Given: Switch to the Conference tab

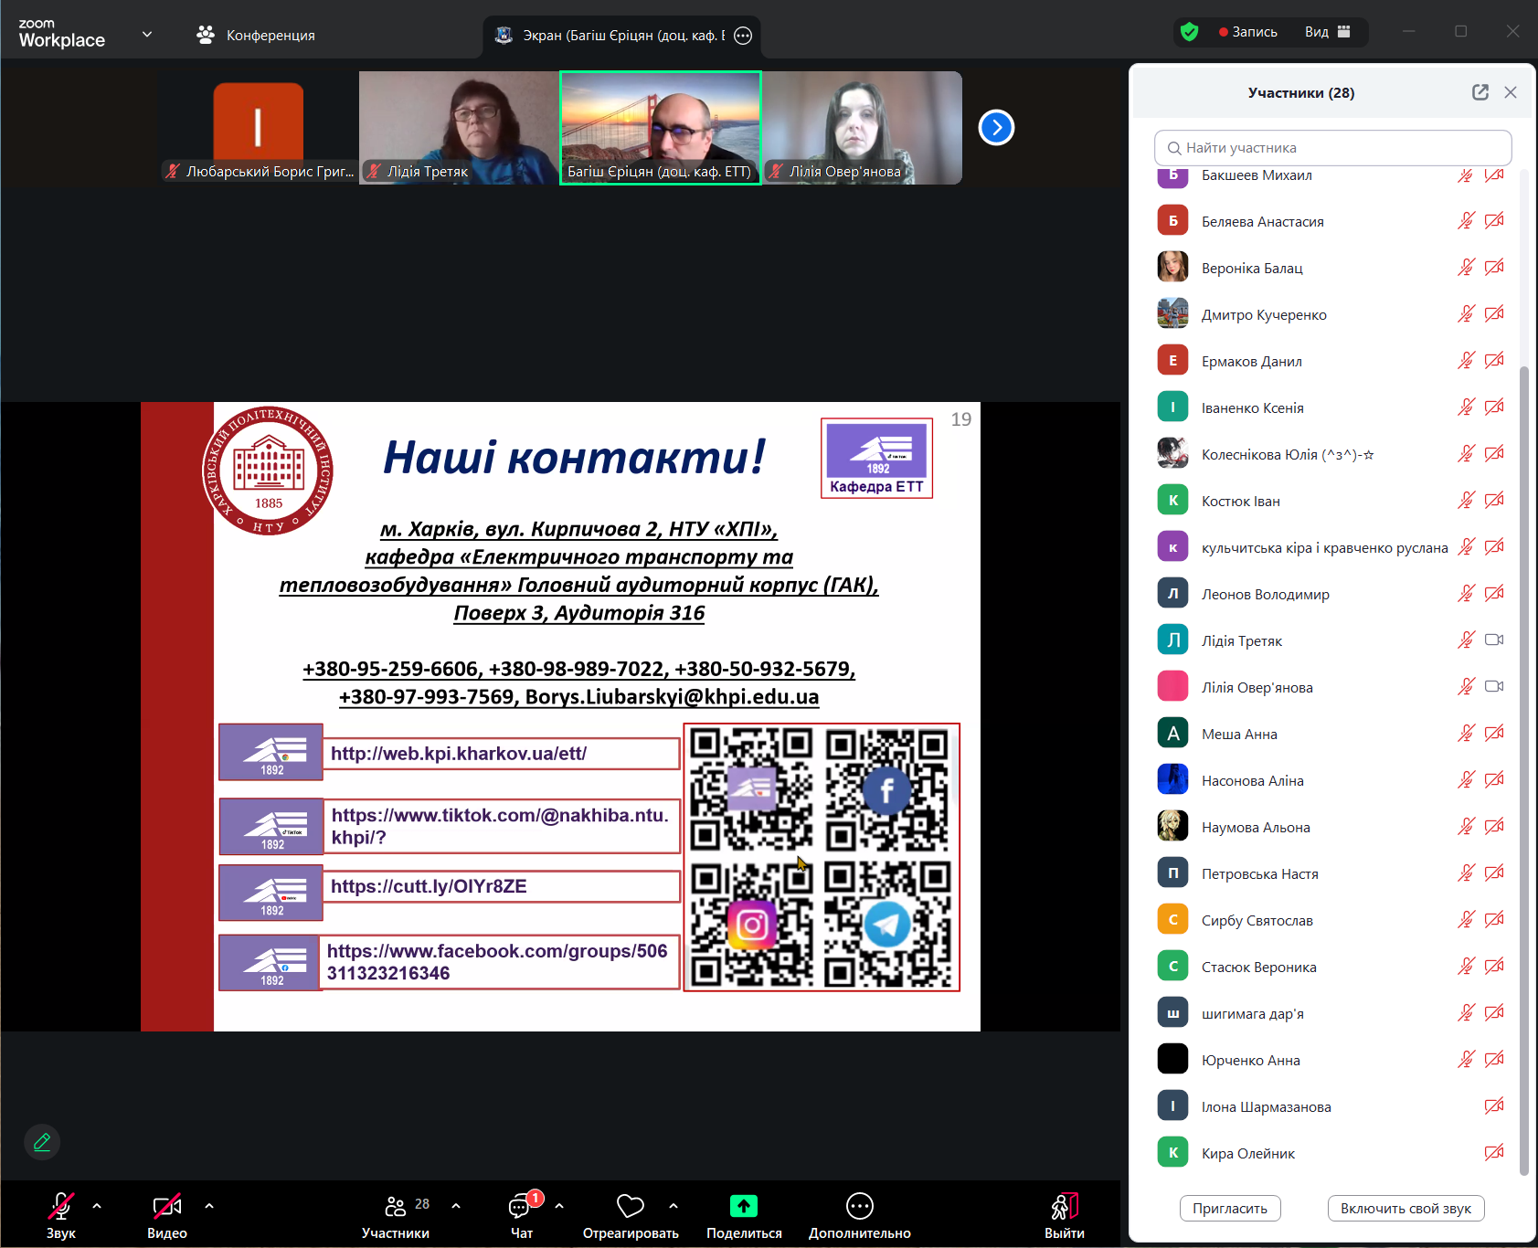Looking at the screenshot, I should [257, 35].
